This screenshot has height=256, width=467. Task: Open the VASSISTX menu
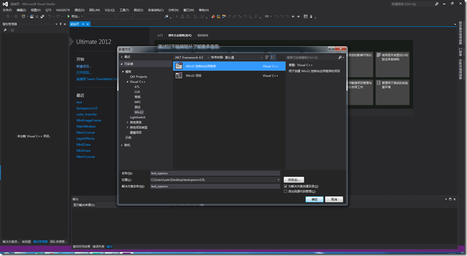(63, 10)
